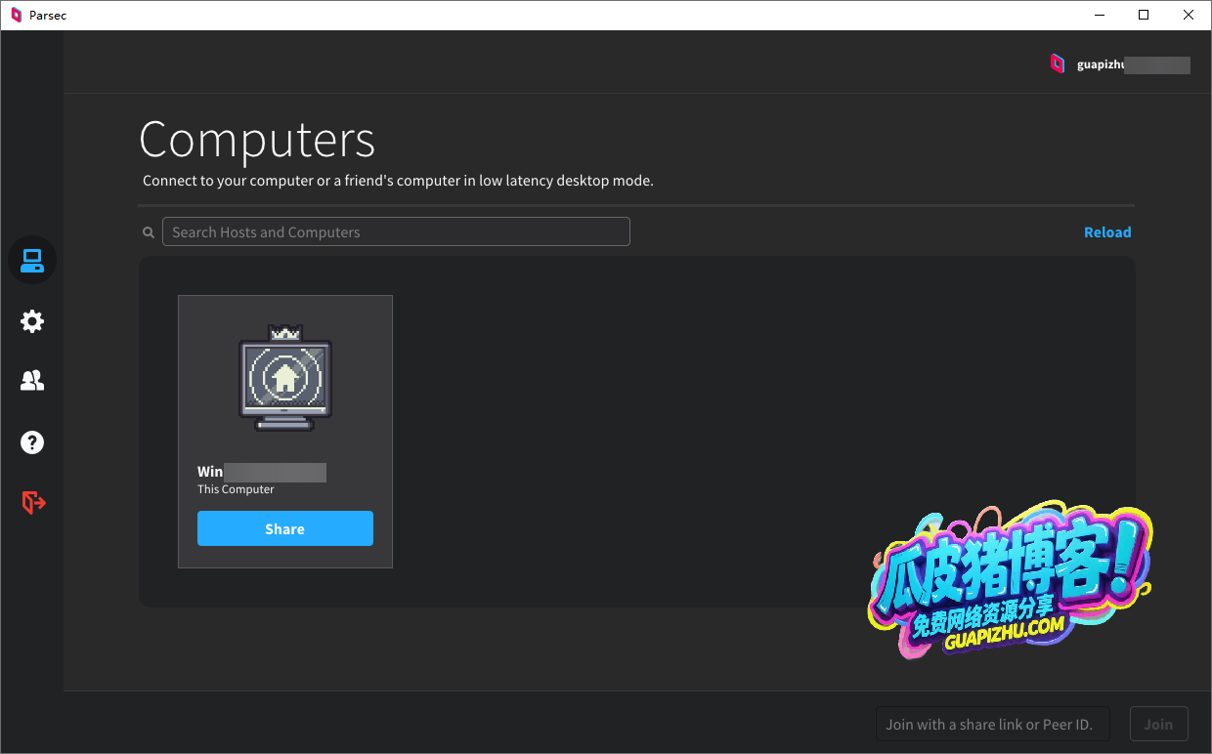Open Settings gear in sidebar
The image size is (1212, 754).
32,321
